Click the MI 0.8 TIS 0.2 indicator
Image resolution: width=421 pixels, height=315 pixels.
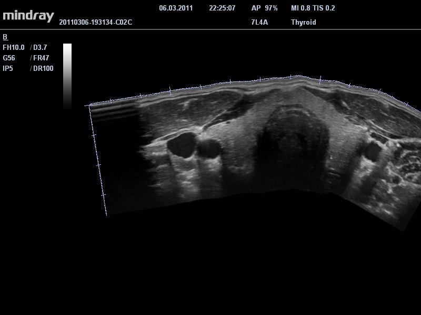click(x=313, y=8)
